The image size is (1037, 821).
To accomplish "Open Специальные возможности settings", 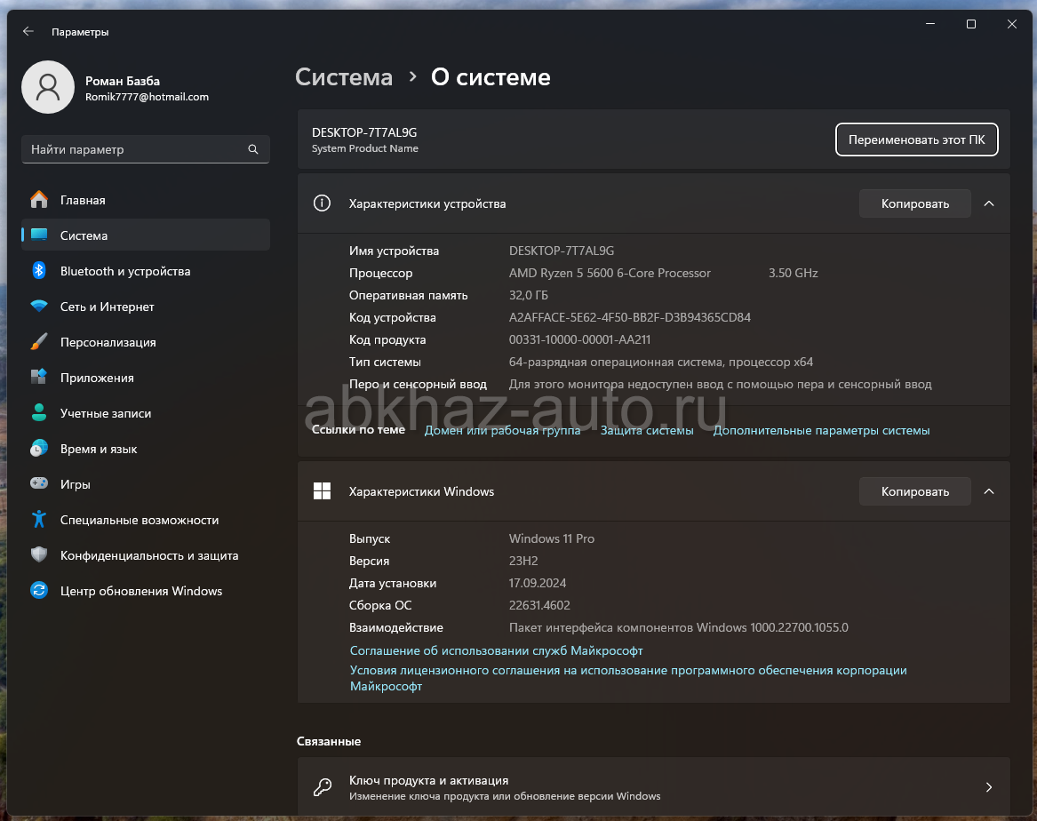I will pyautogui.click(x=146, y=520).
